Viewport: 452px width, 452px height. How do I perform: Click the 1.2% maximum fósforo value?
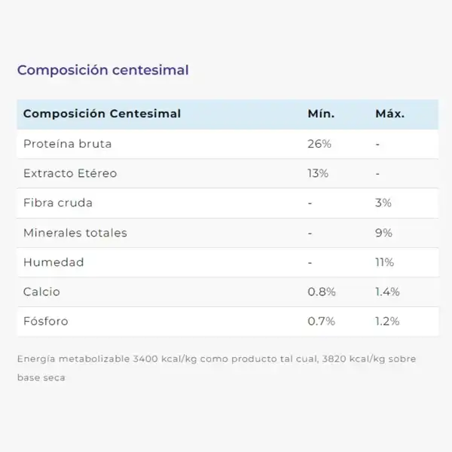387,321
